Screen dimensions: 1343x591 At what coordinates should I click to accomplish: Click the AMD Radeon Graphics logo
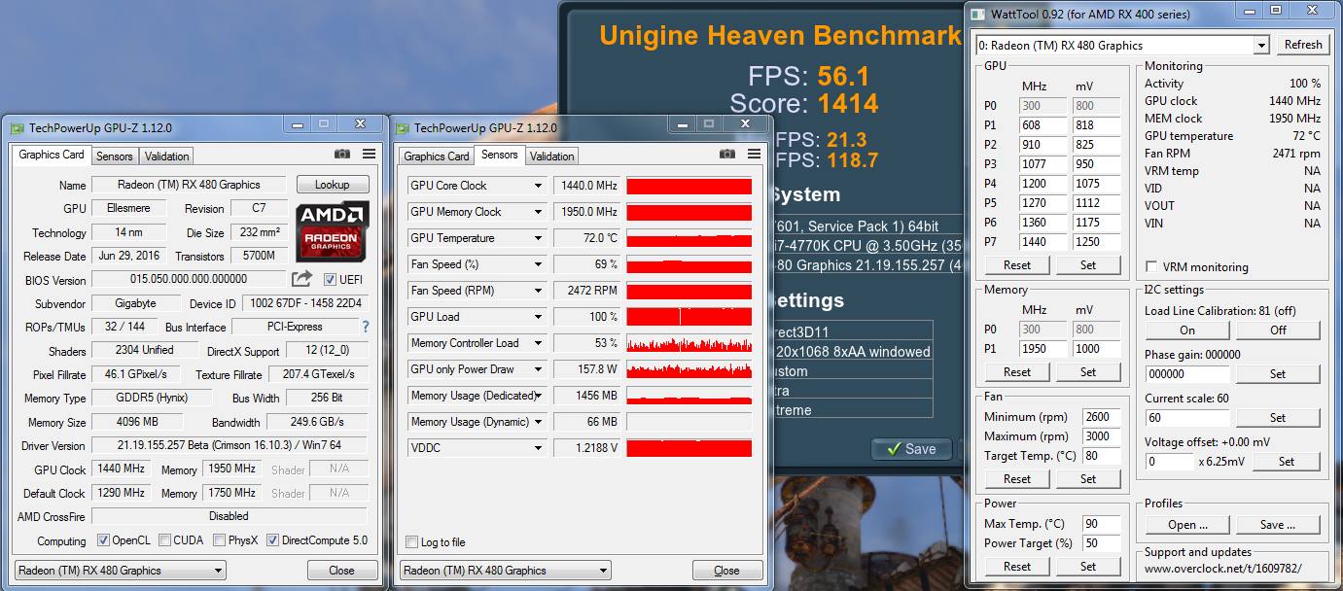click(332, 231)
